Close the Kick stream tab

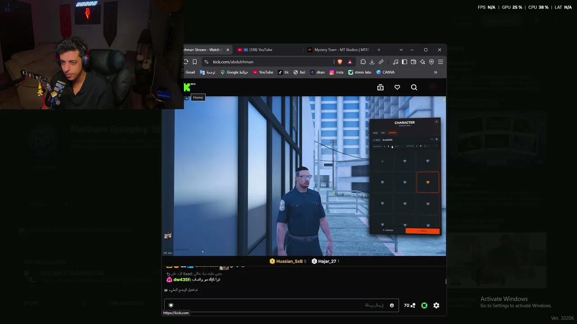coord(228,49)
